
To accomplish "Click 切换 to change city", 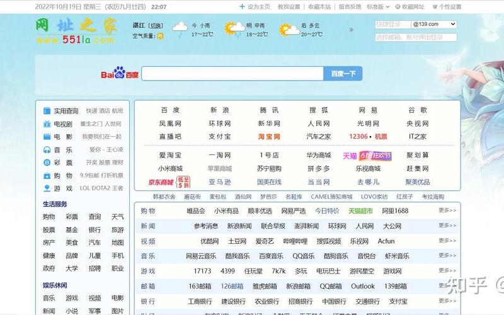I will 156,25.
